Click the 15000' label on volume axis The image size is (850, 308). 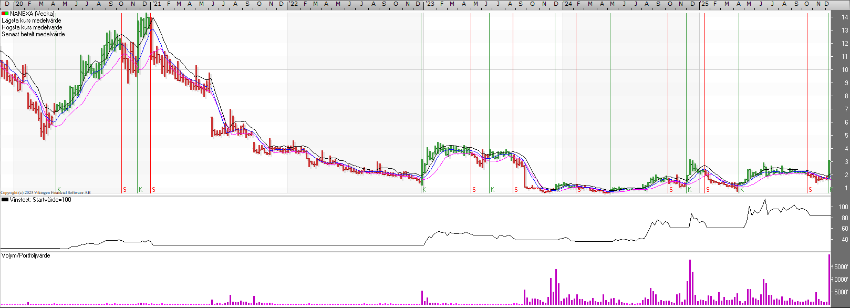(x=841, y=267)
